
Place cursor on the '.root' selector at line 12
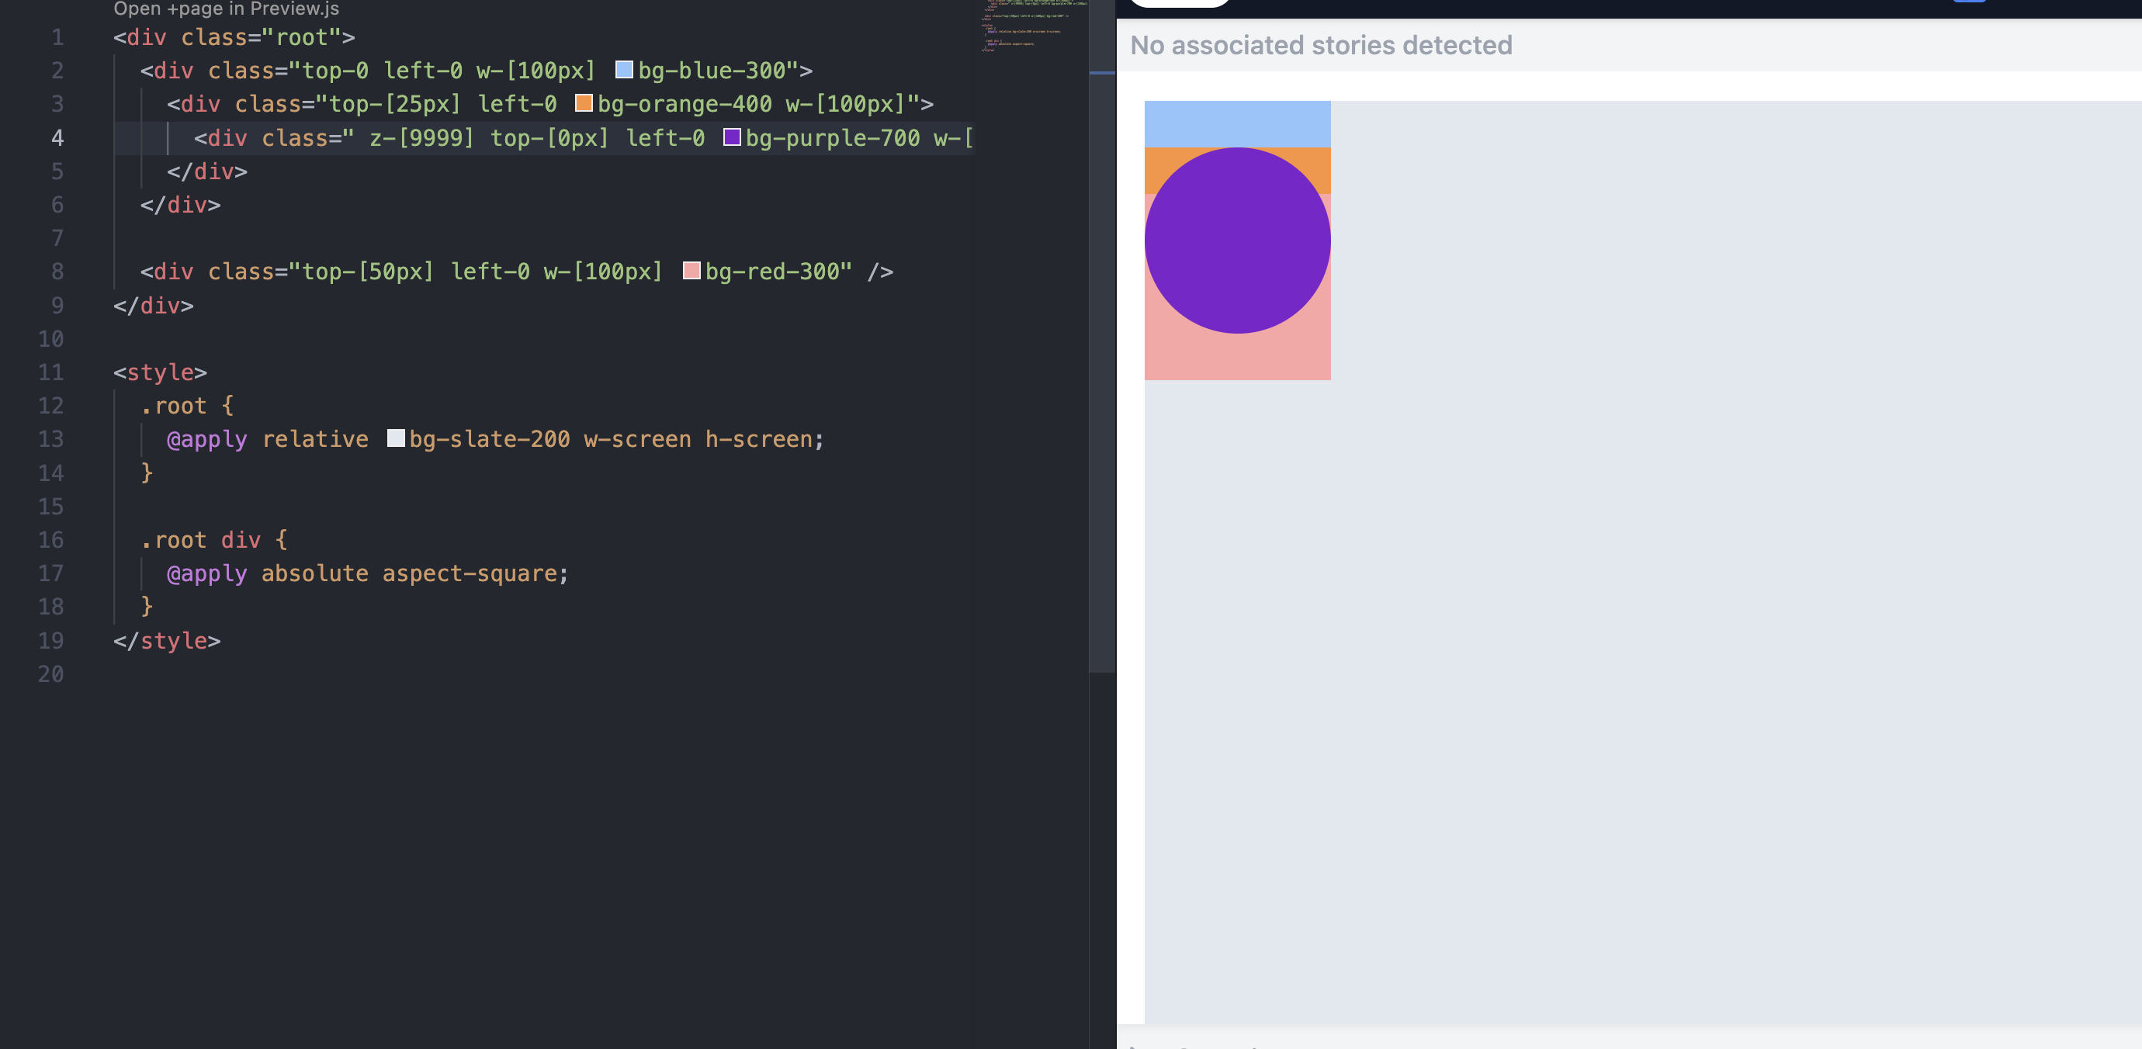pyautogui.click(x=178, y=406)
